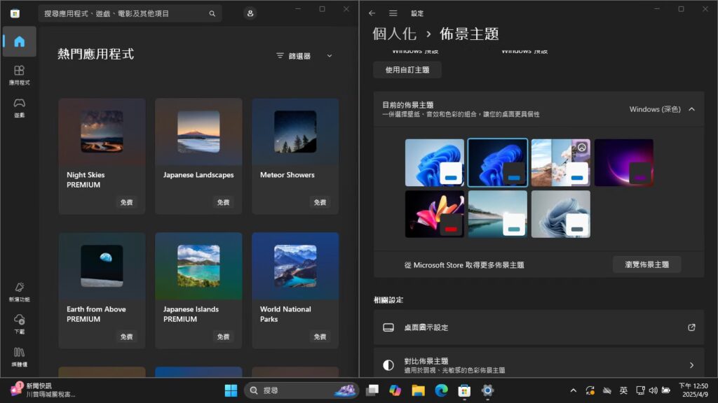The width and height of the screenshot is (718, 403).
Task: Select the 首頁 tab in Store sidebar
Action: pos(19,41)
